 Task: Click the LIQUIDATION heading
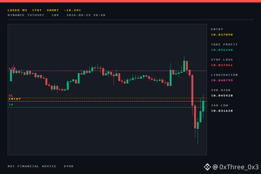click(x=224, y=75)
